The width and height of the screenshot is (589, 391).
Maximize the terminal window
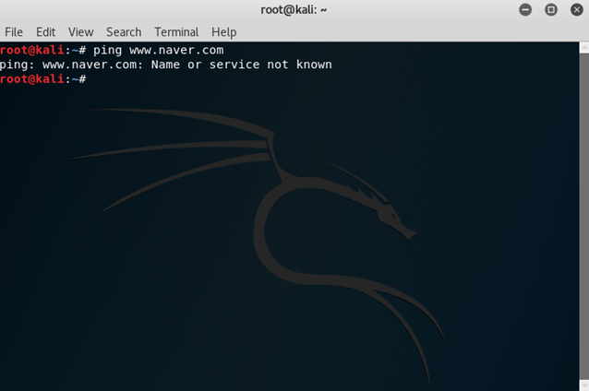point(551,10)
